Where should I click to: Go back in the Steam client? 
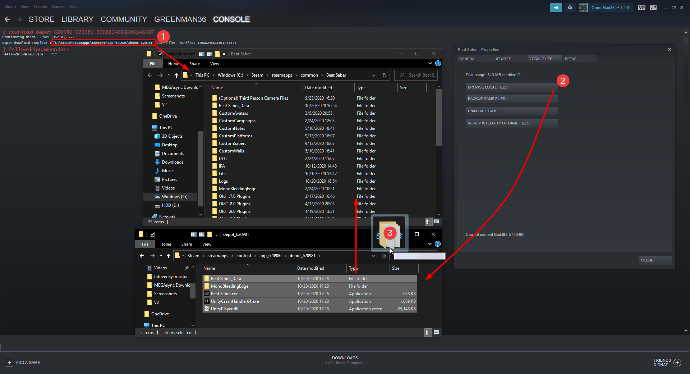click(x=8, y=19)
